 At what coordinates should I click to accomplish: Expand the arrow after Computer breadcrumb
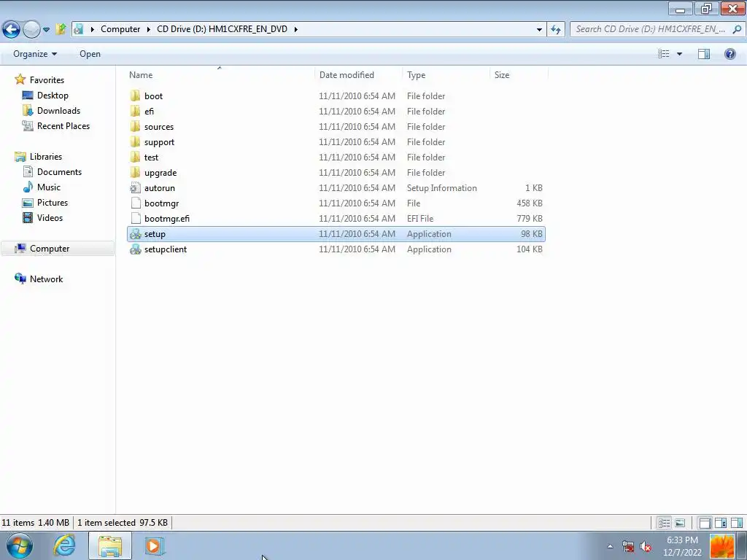148,29
